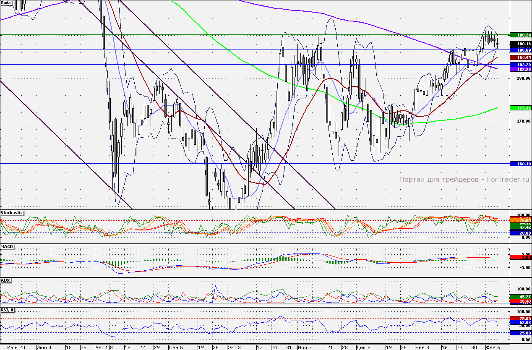Click the dark red 184.95 price tag
This screenshot has height=350, width=532.
point(520,57)
